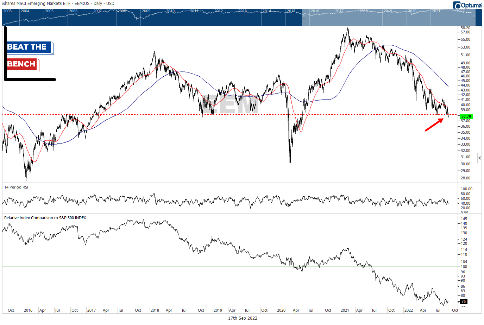Click the 58.20 price axis label
The image size is (484, 325).
tap(466, 28)
